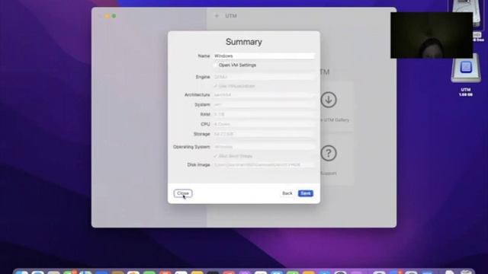
Task: Click the Storage size value field
Action: pos(264,134)
